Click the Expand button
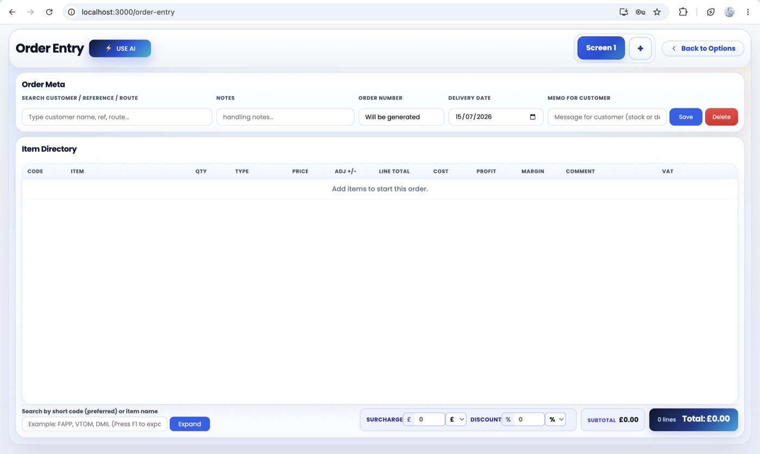The image size is (760, 454). click(x=189, y=424)
